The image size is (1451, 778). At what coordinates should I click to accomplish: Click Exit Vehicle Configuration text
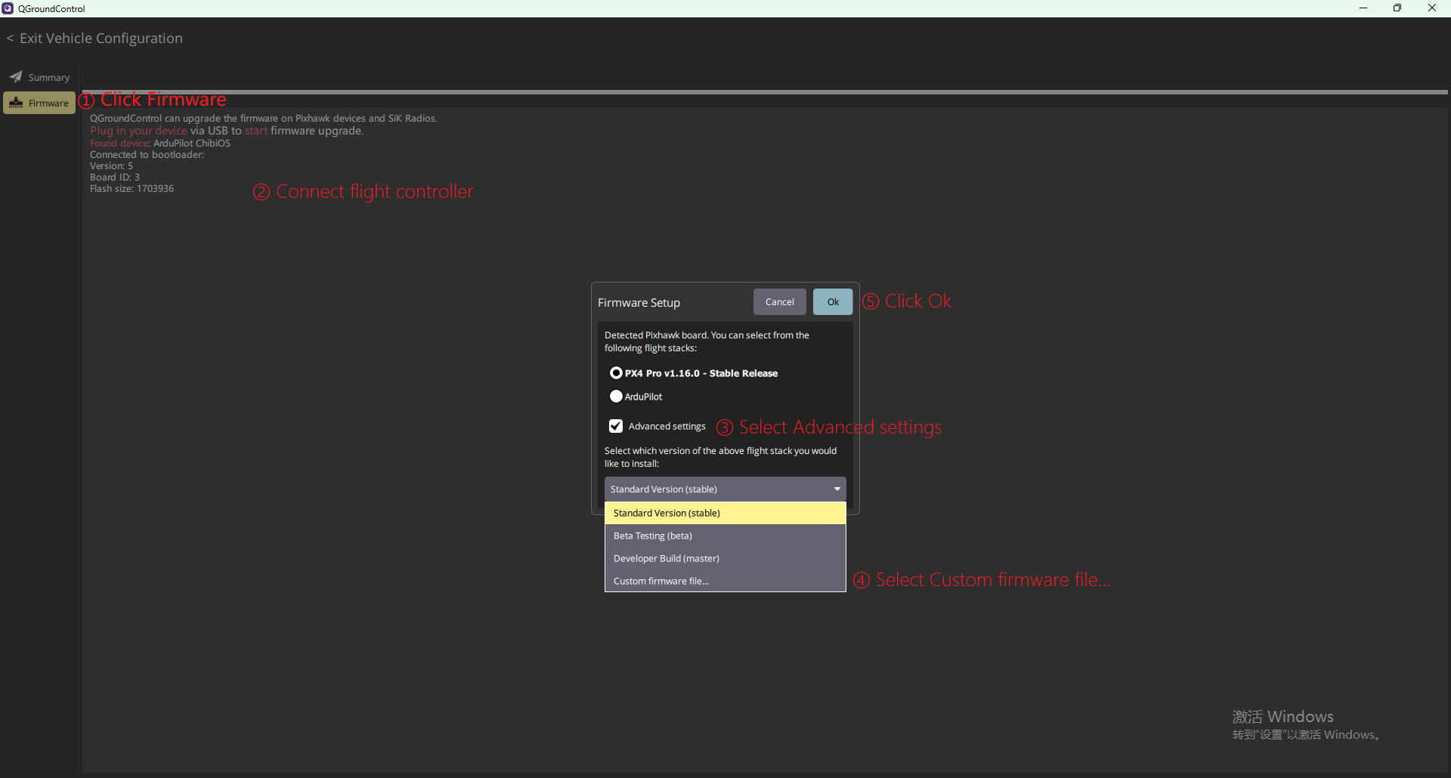pos(101,39)
